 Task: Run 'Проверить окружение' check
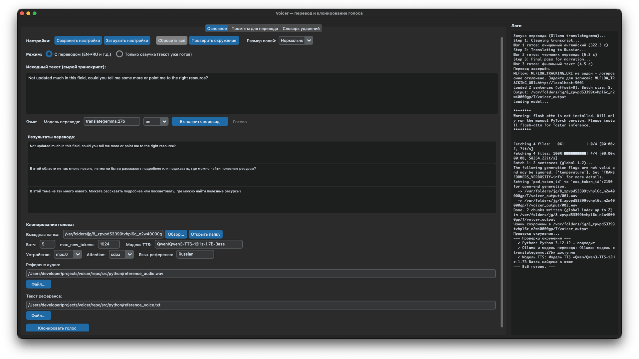pyautogui.click(x=214, y=41)
